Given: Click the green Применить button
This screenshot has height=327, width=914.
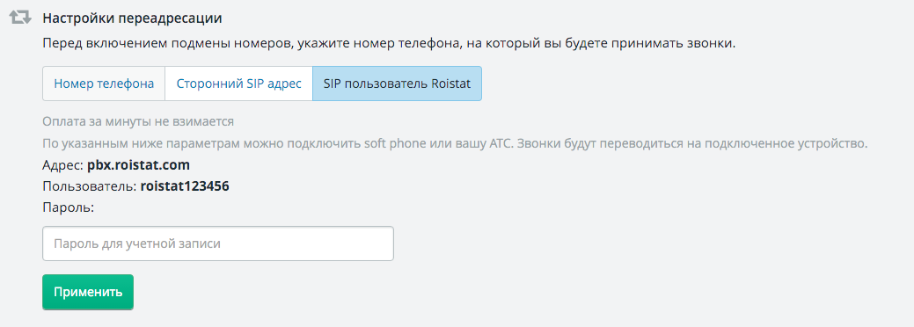Looking at the screenshot, I should pyautogui.click(x=88, y=292).
